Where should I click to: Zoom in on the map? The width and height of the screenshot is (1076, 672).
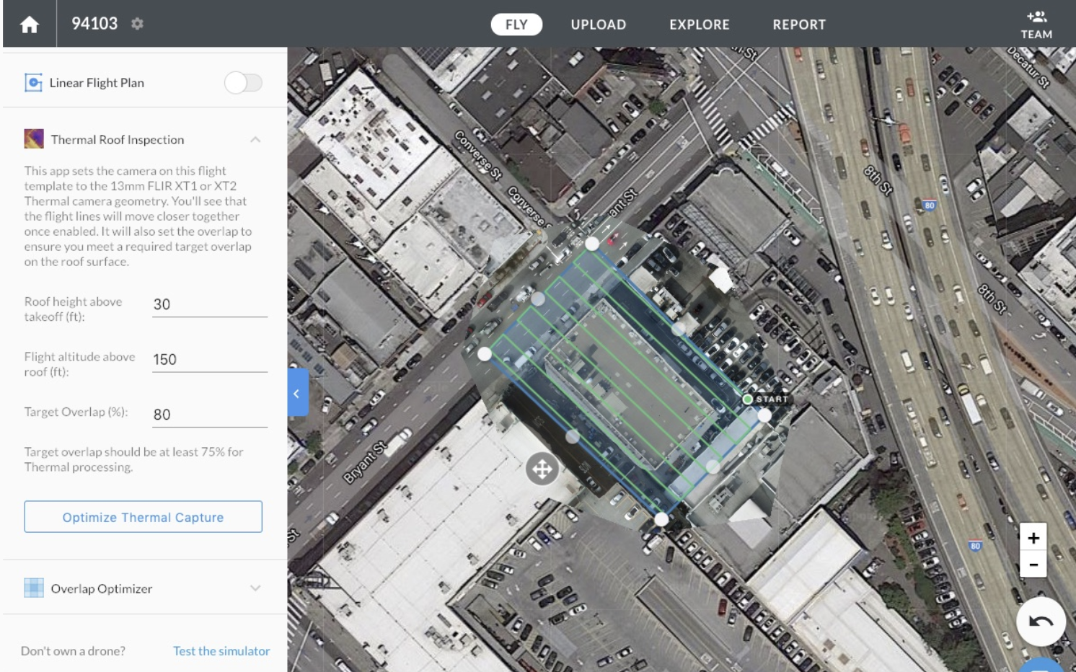coord(1033,538)
